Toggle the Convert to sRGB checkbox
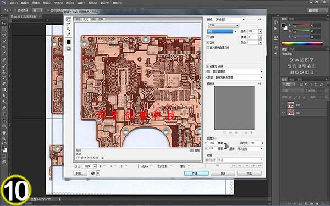 [x=207, y=66]
